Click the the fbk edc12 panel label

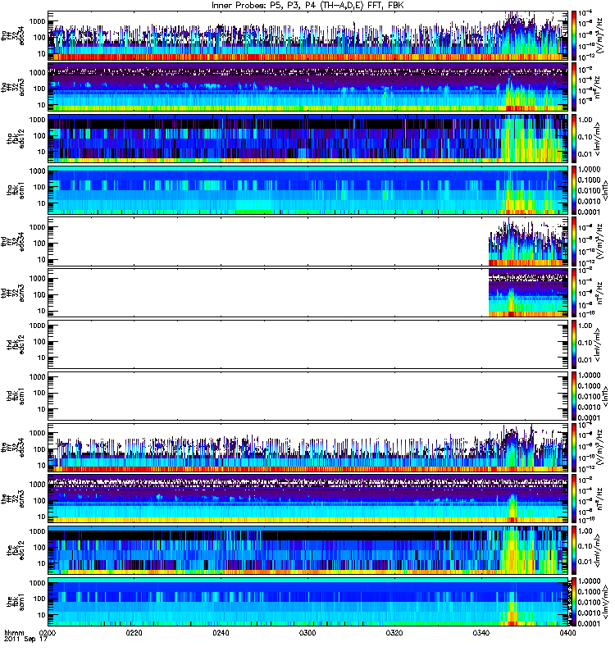(x=16, y=550)
